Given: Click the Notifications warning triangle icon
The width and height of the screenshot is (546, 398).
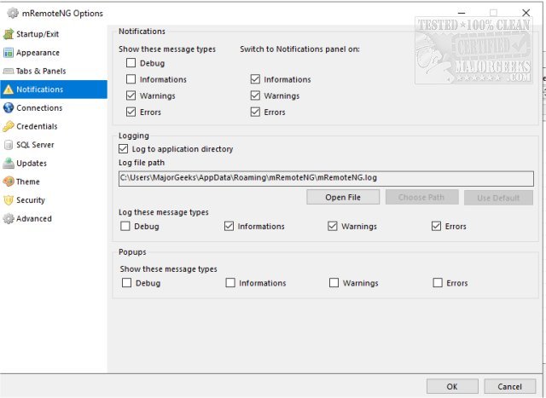Looking at the screenshot, I should 9,89.
